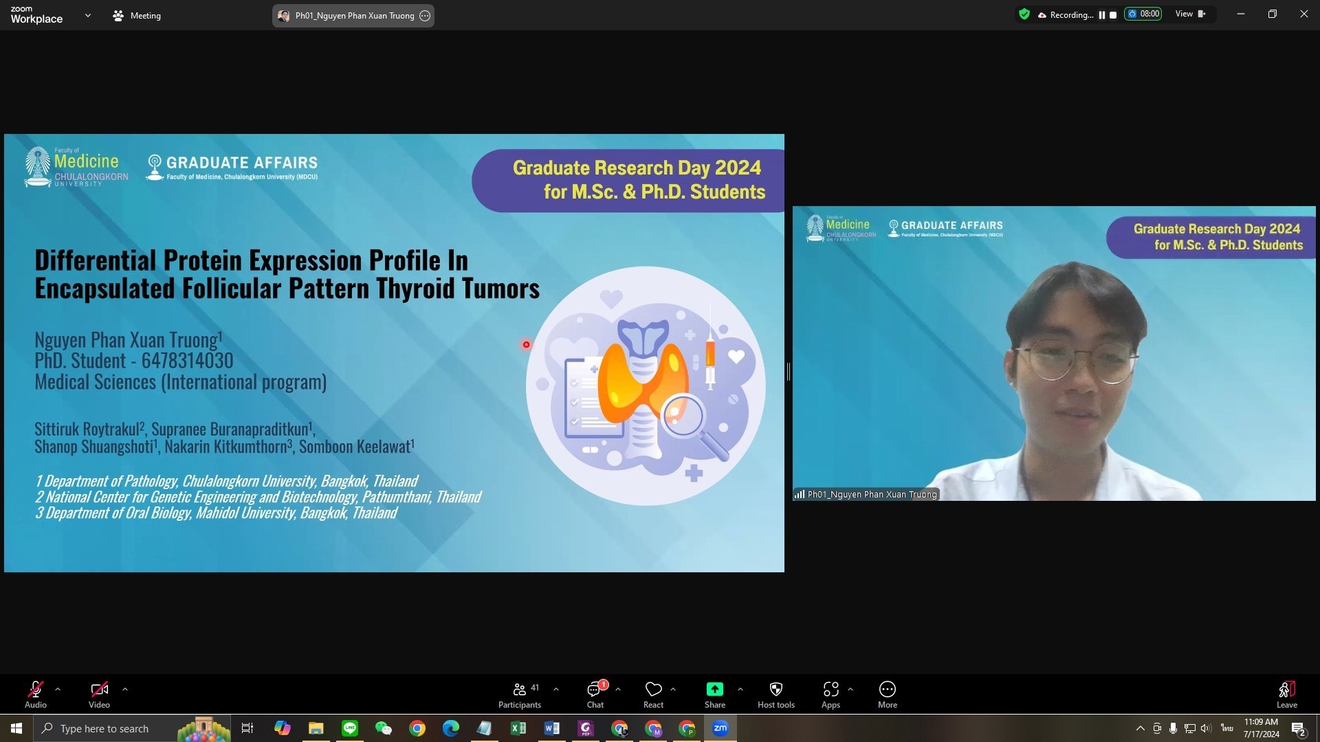Expand audio settings arrow next to Audio

tap(58, 688)
